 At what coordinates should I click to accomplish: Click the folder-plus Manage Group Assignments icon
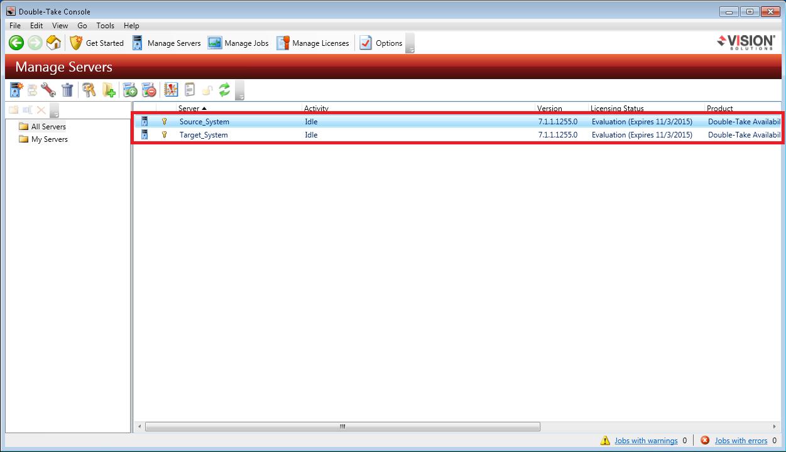pos(109,90)
